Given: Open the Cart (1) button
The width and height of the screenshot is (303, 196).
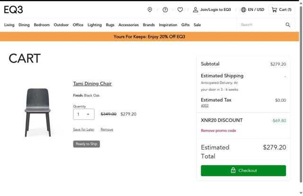Looking at the screenshot, I should click(282, 9).
